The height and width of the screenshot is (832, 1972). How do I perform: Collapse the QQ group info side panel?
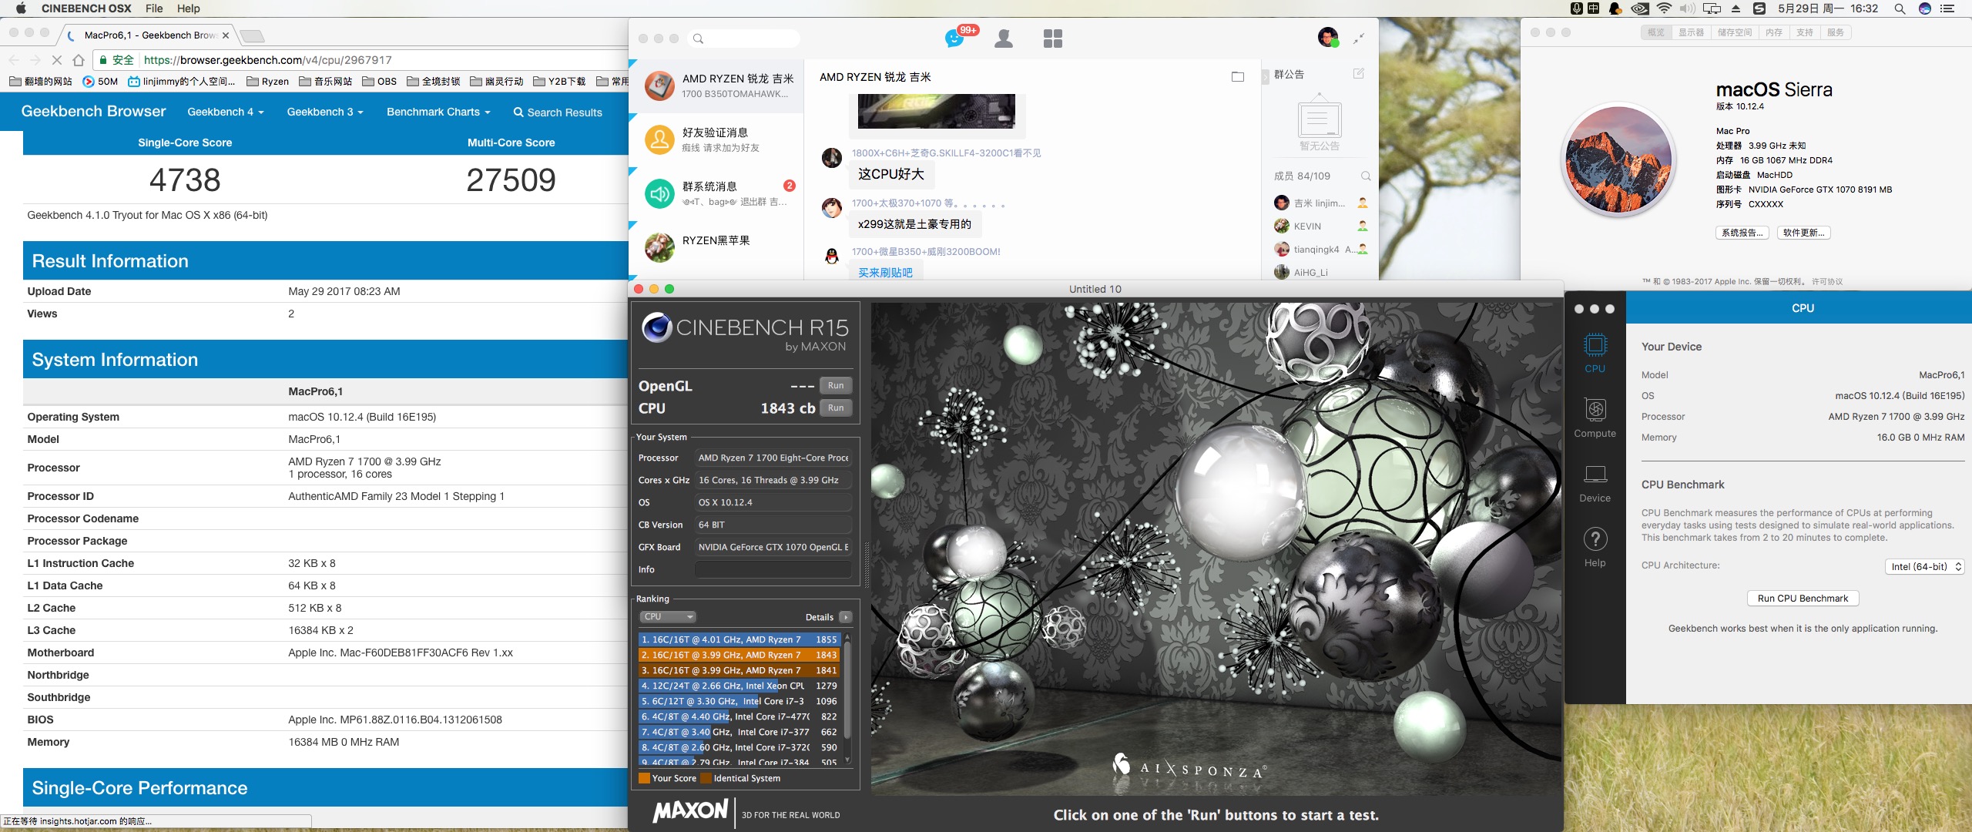pyautogui.click(x=1265, y=77)
